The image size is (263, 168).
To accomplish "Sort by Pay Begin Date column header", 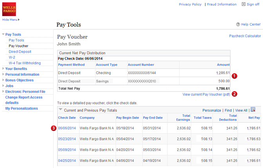I will tap(127, 118).
